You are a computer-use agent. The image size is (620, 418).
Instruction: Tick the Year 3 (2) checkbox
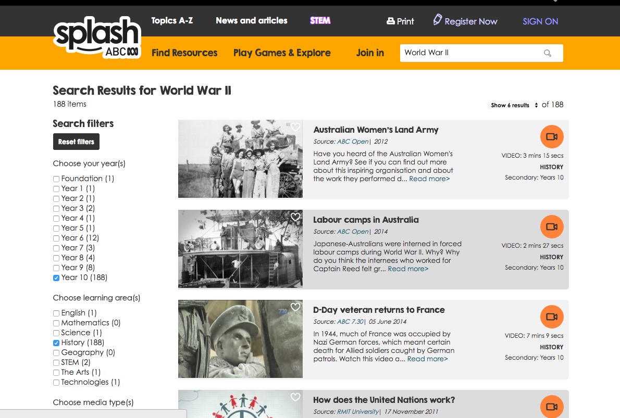[x=56, y=209]
